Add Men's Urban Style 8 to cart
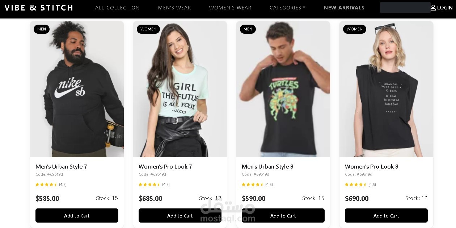The height and width of the screenshot is (228, 456). tap(283, 216)
